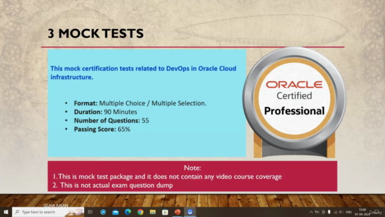Open Task View from the taskbar
Screen dimensions: 385x217
click(90, 212)
